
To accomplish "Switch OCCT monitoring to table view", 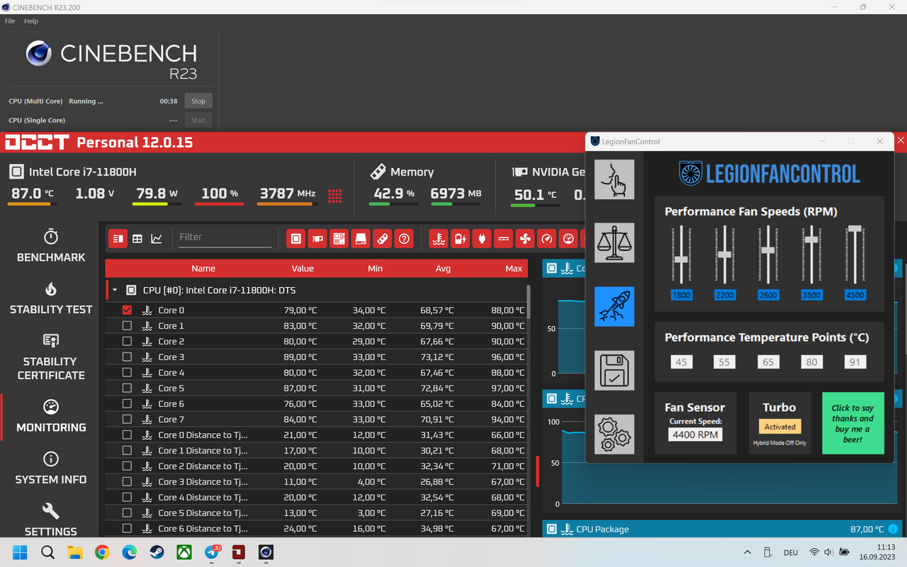I will click(137, 239).
